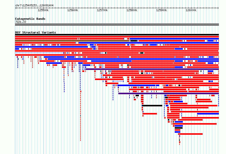Select the long brown structural variant bar

[x=72, y=41]
